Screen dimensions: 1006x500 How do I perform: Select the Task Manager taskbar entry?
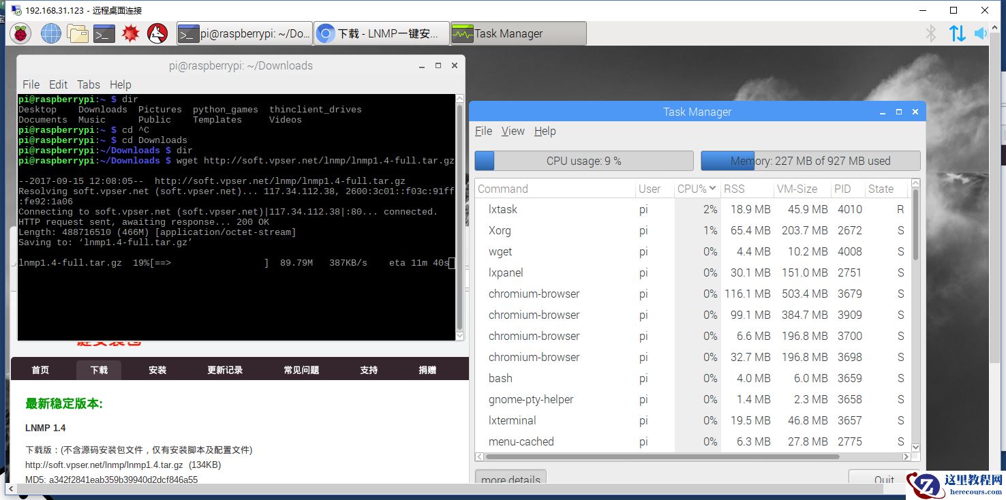coord(519,33)
